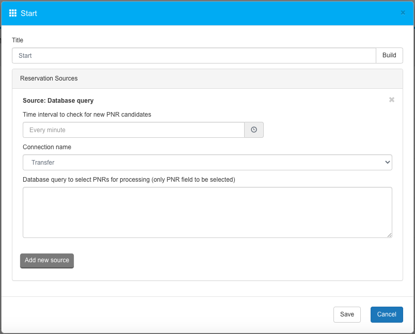Click the Every minute time interval field
415x334 pixels.
(x=133, y=130)
